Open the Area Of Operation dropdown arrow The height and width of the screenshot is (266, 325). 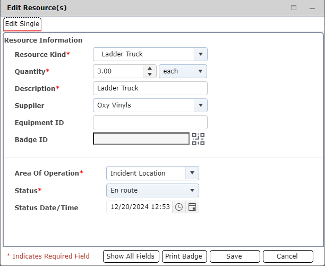(192, 173)
